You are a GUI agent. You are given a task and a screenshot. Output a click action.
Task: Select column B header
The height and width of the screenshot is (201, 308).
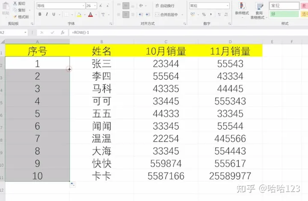tap(101, 41)
